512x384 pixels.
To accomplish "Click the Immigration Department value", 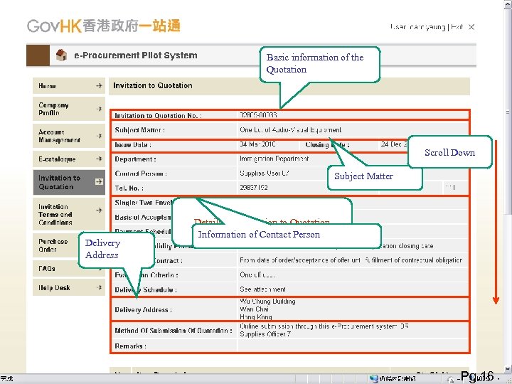I will click(274, 159).
